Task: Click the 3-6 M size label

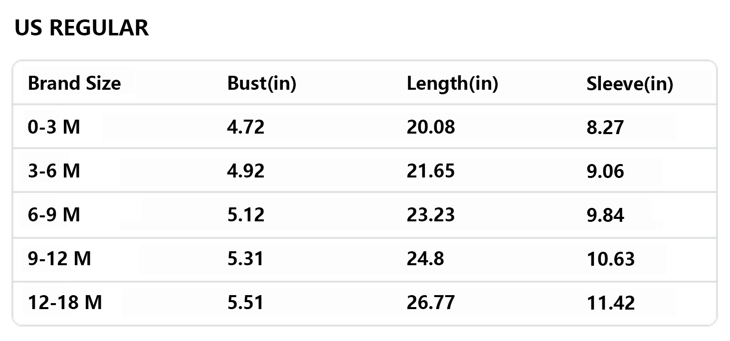Action: coord(54,171)
